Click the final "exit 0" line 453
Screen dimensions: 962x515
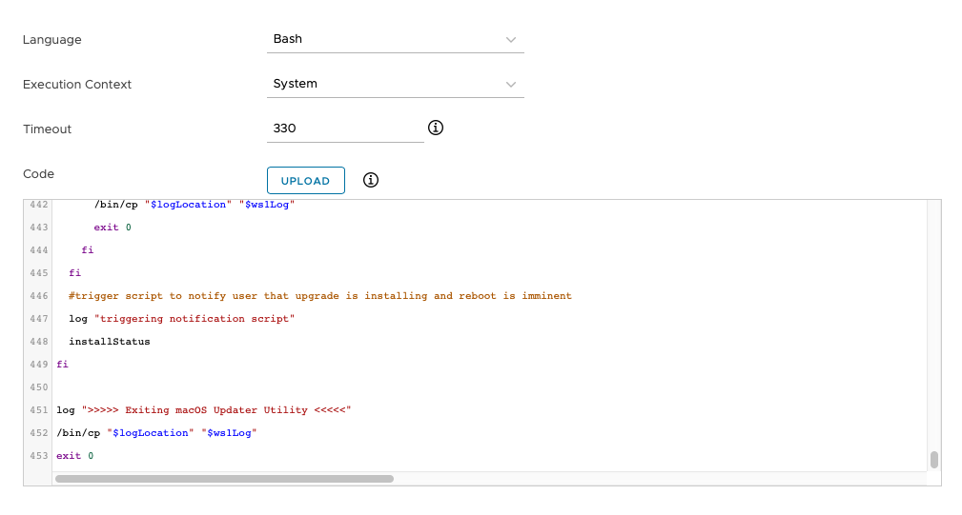pyautogui.click(x=75, y=456)
